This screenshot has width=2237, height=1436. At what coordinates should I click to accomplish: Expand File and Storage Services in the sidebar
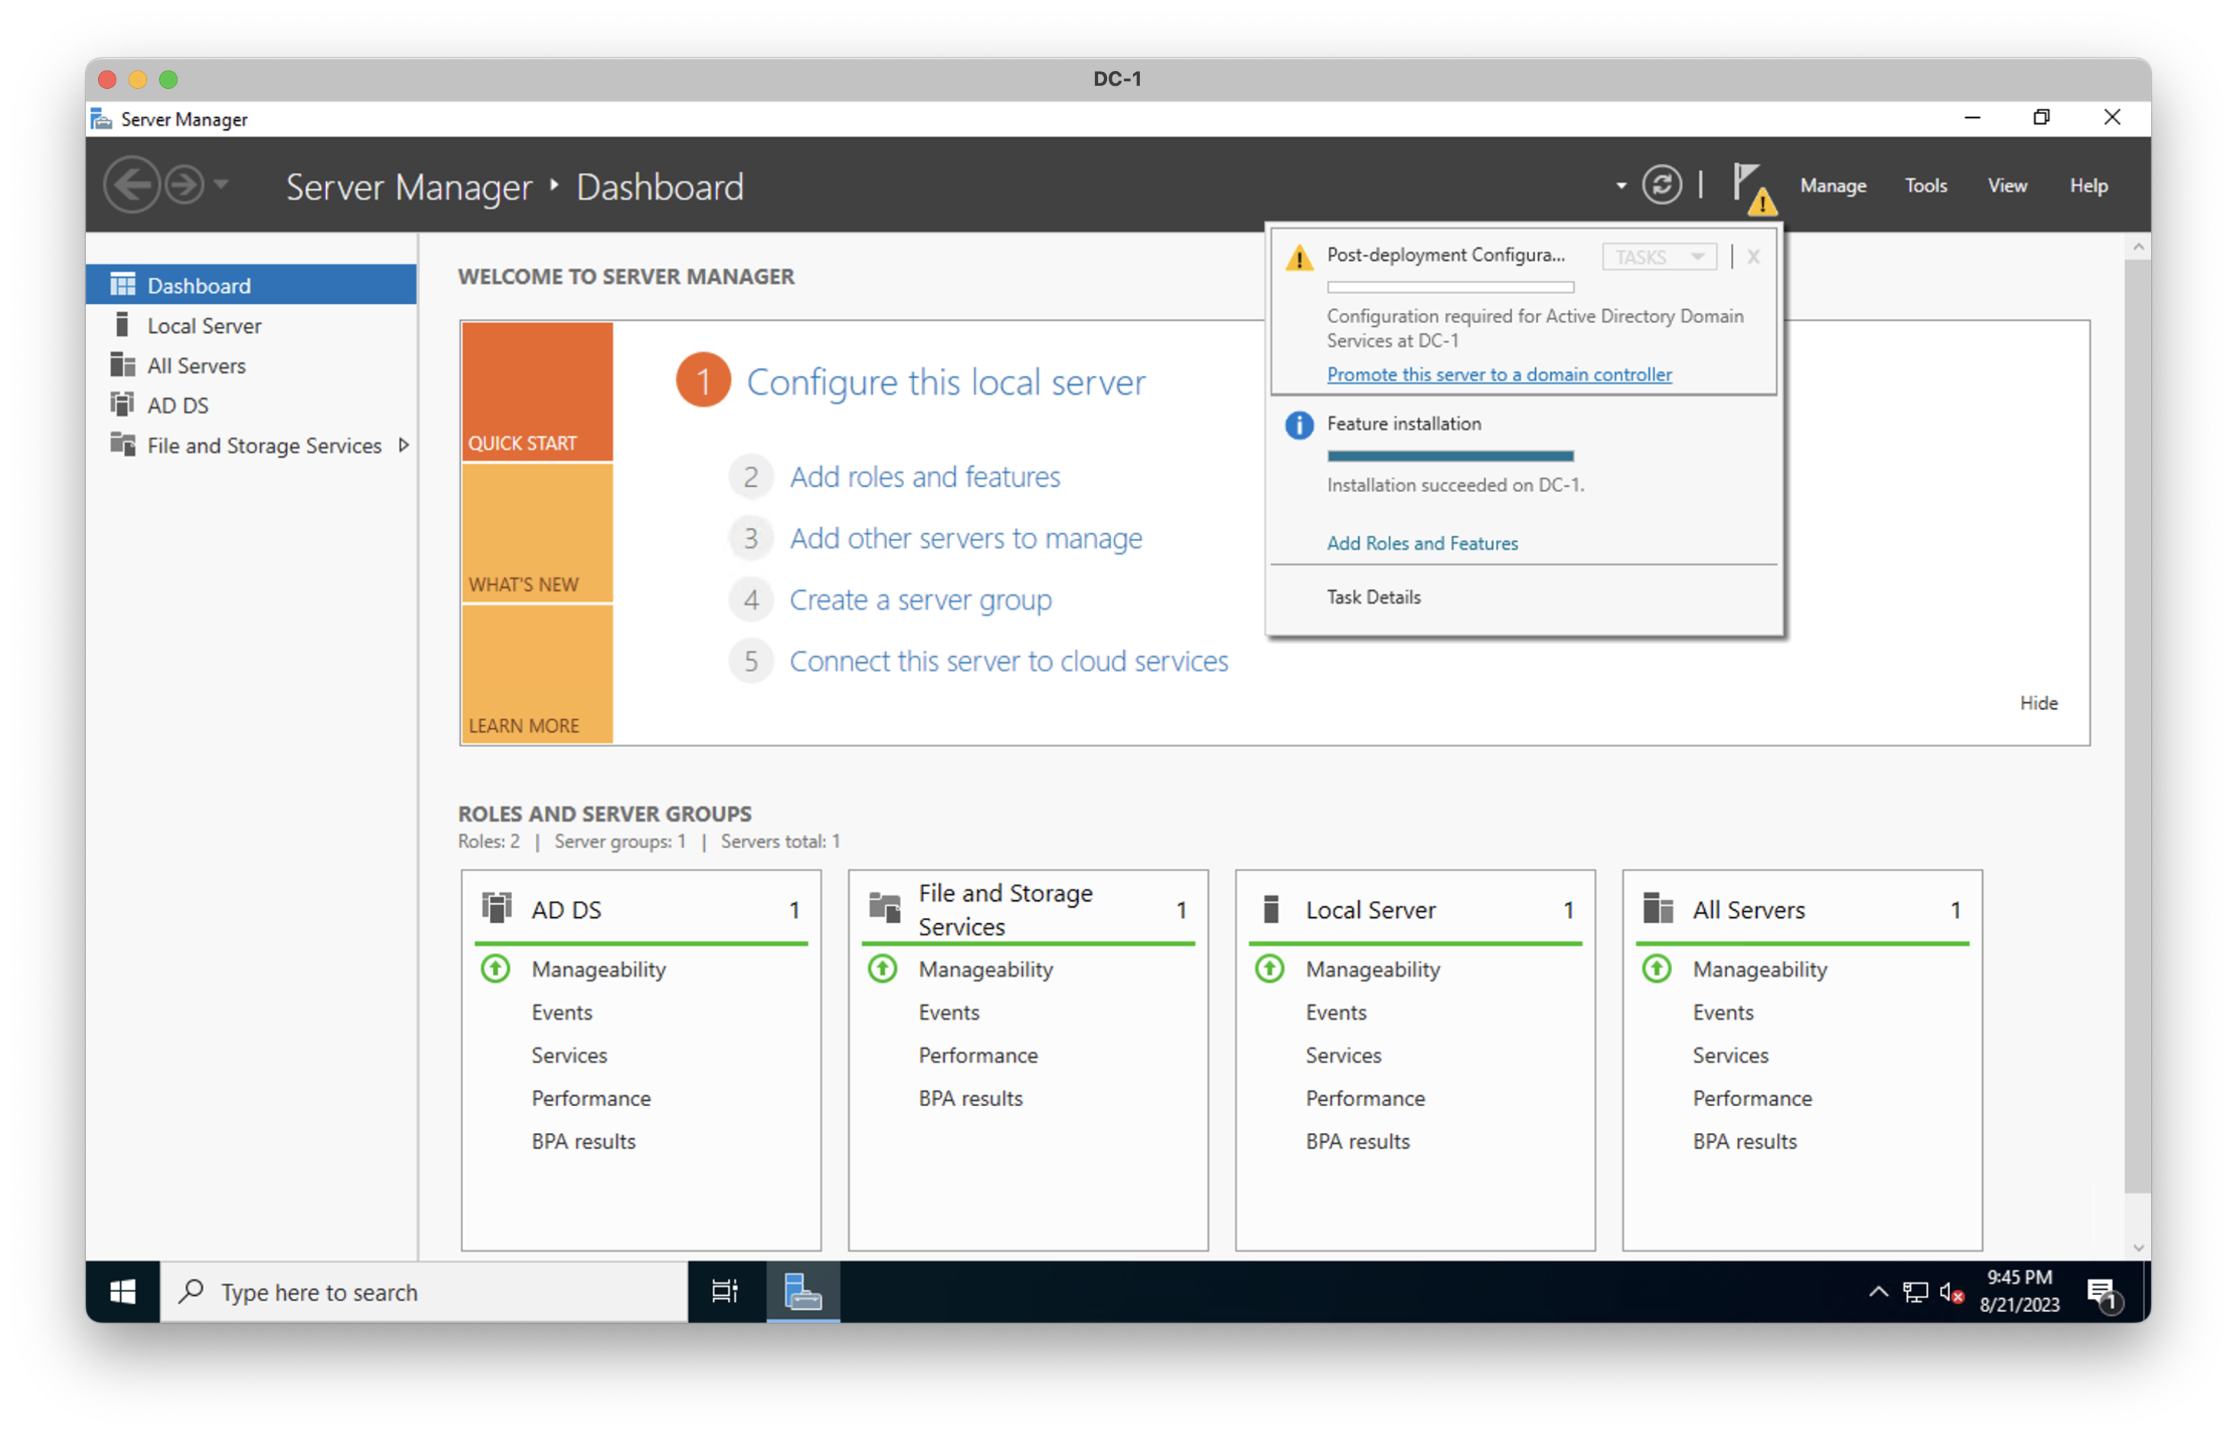click(x=403, y=445)
